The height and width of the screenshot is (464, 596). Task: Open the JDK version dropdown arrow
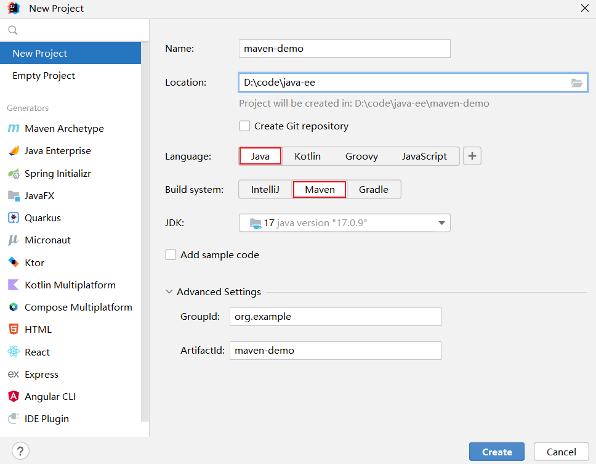tap(441, 223)
